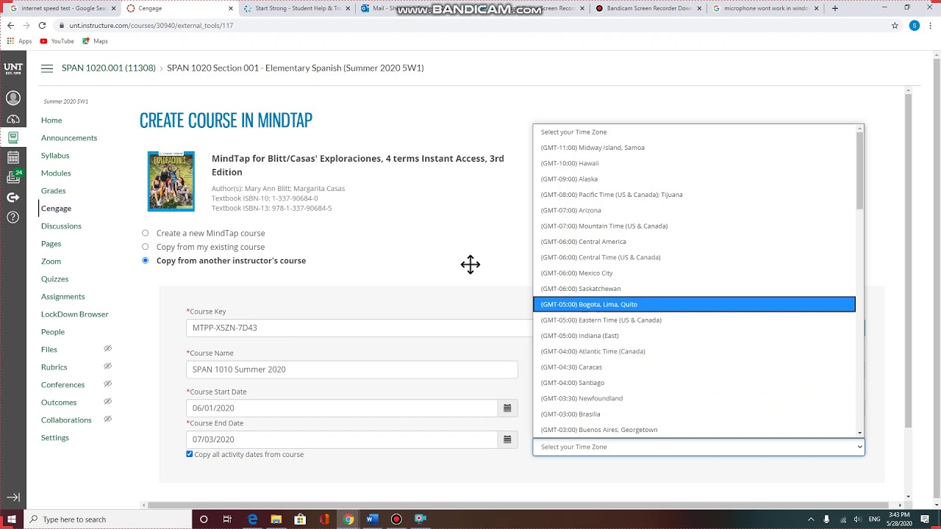
Task: Click the time zone list scrollbar thumb
Action: [859, 170]
